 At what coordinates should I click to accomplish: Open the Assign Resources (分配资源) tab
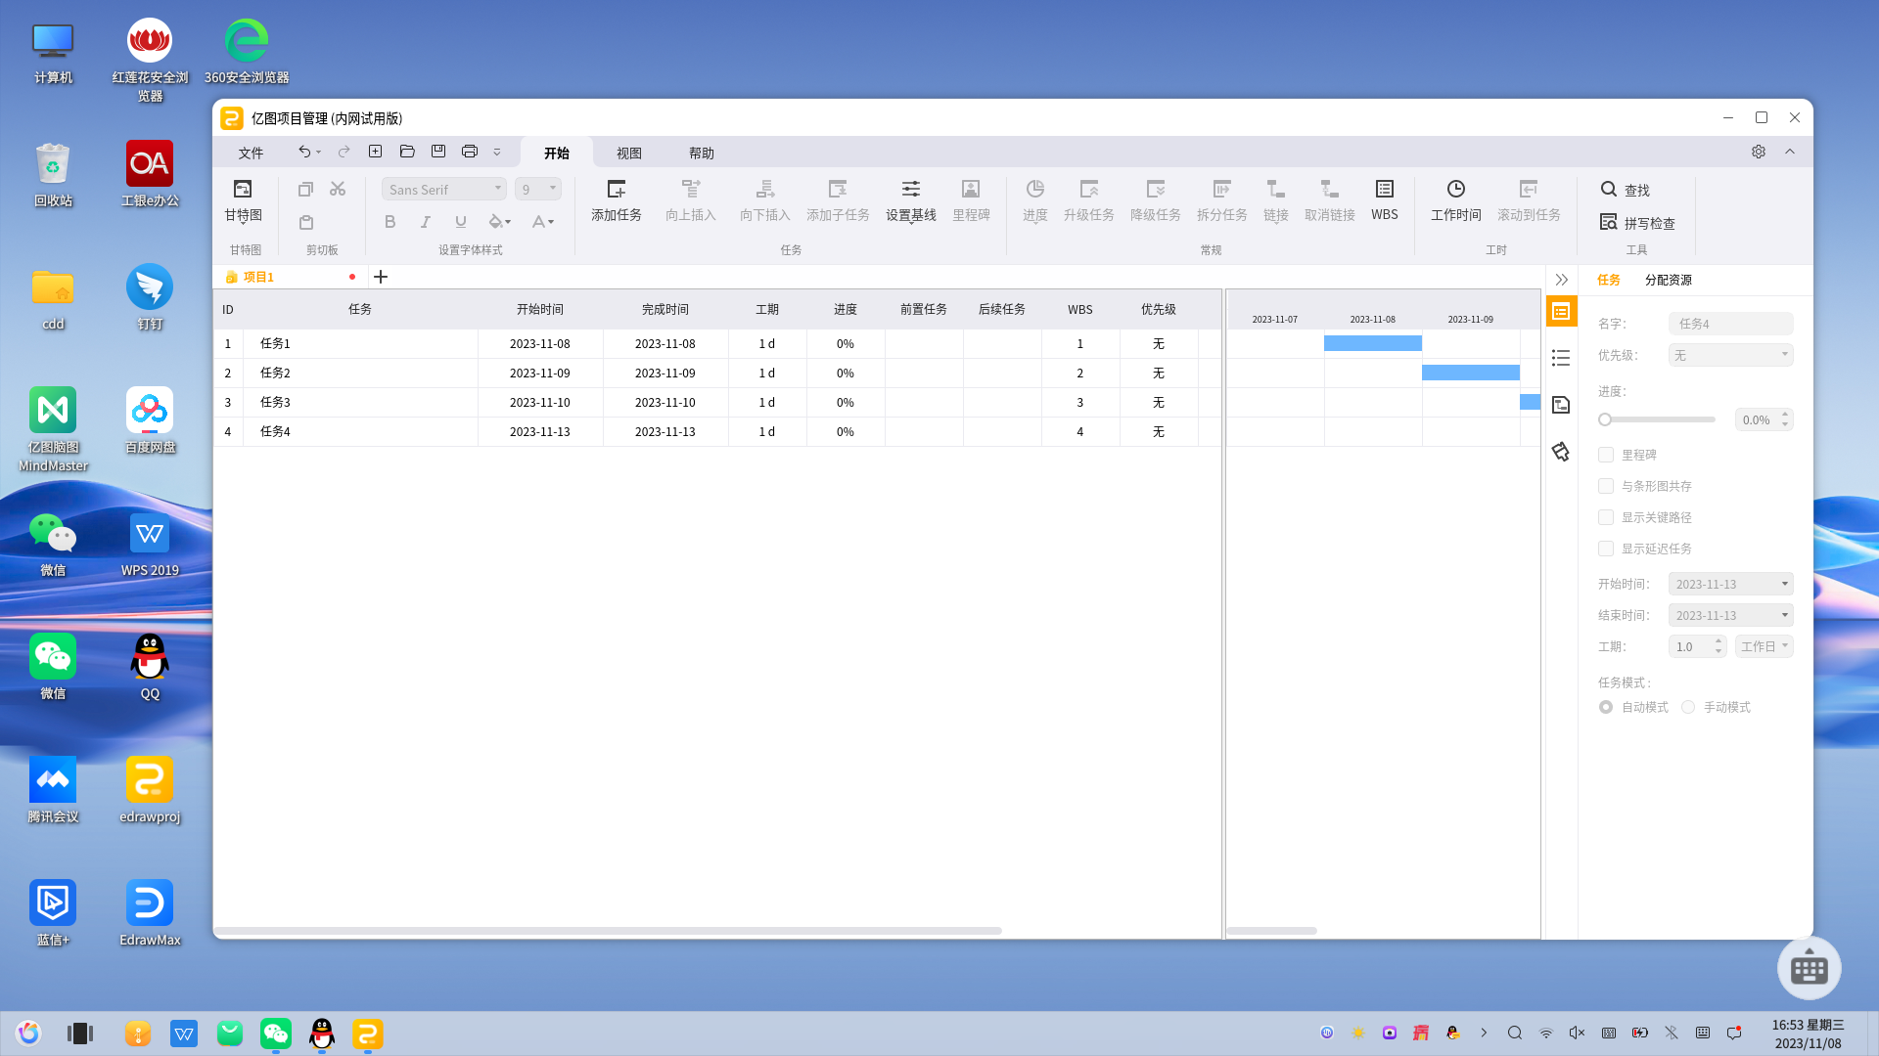(x=1668, y=280)
